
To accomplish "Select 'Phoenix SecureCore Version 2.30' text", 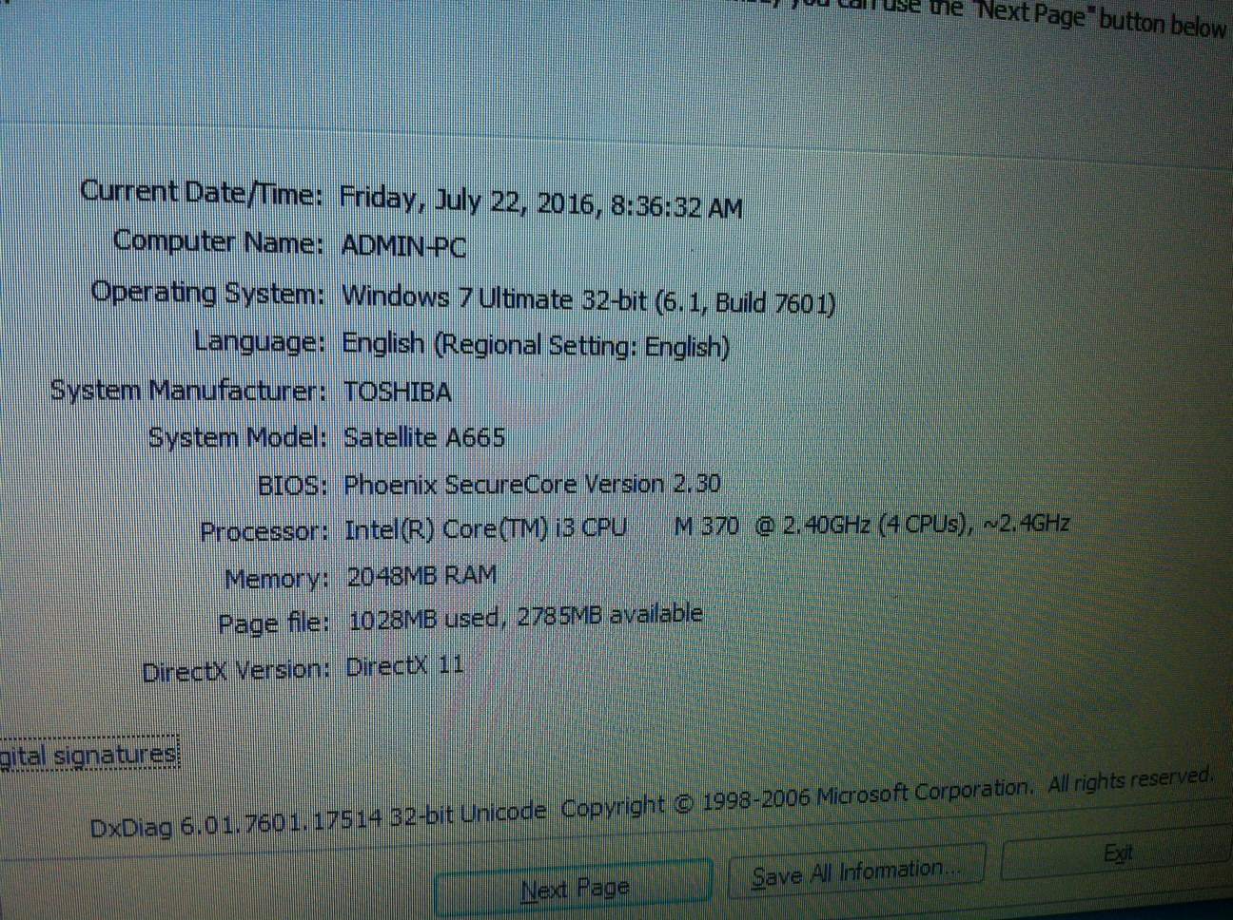I will (x=532, y=484).
